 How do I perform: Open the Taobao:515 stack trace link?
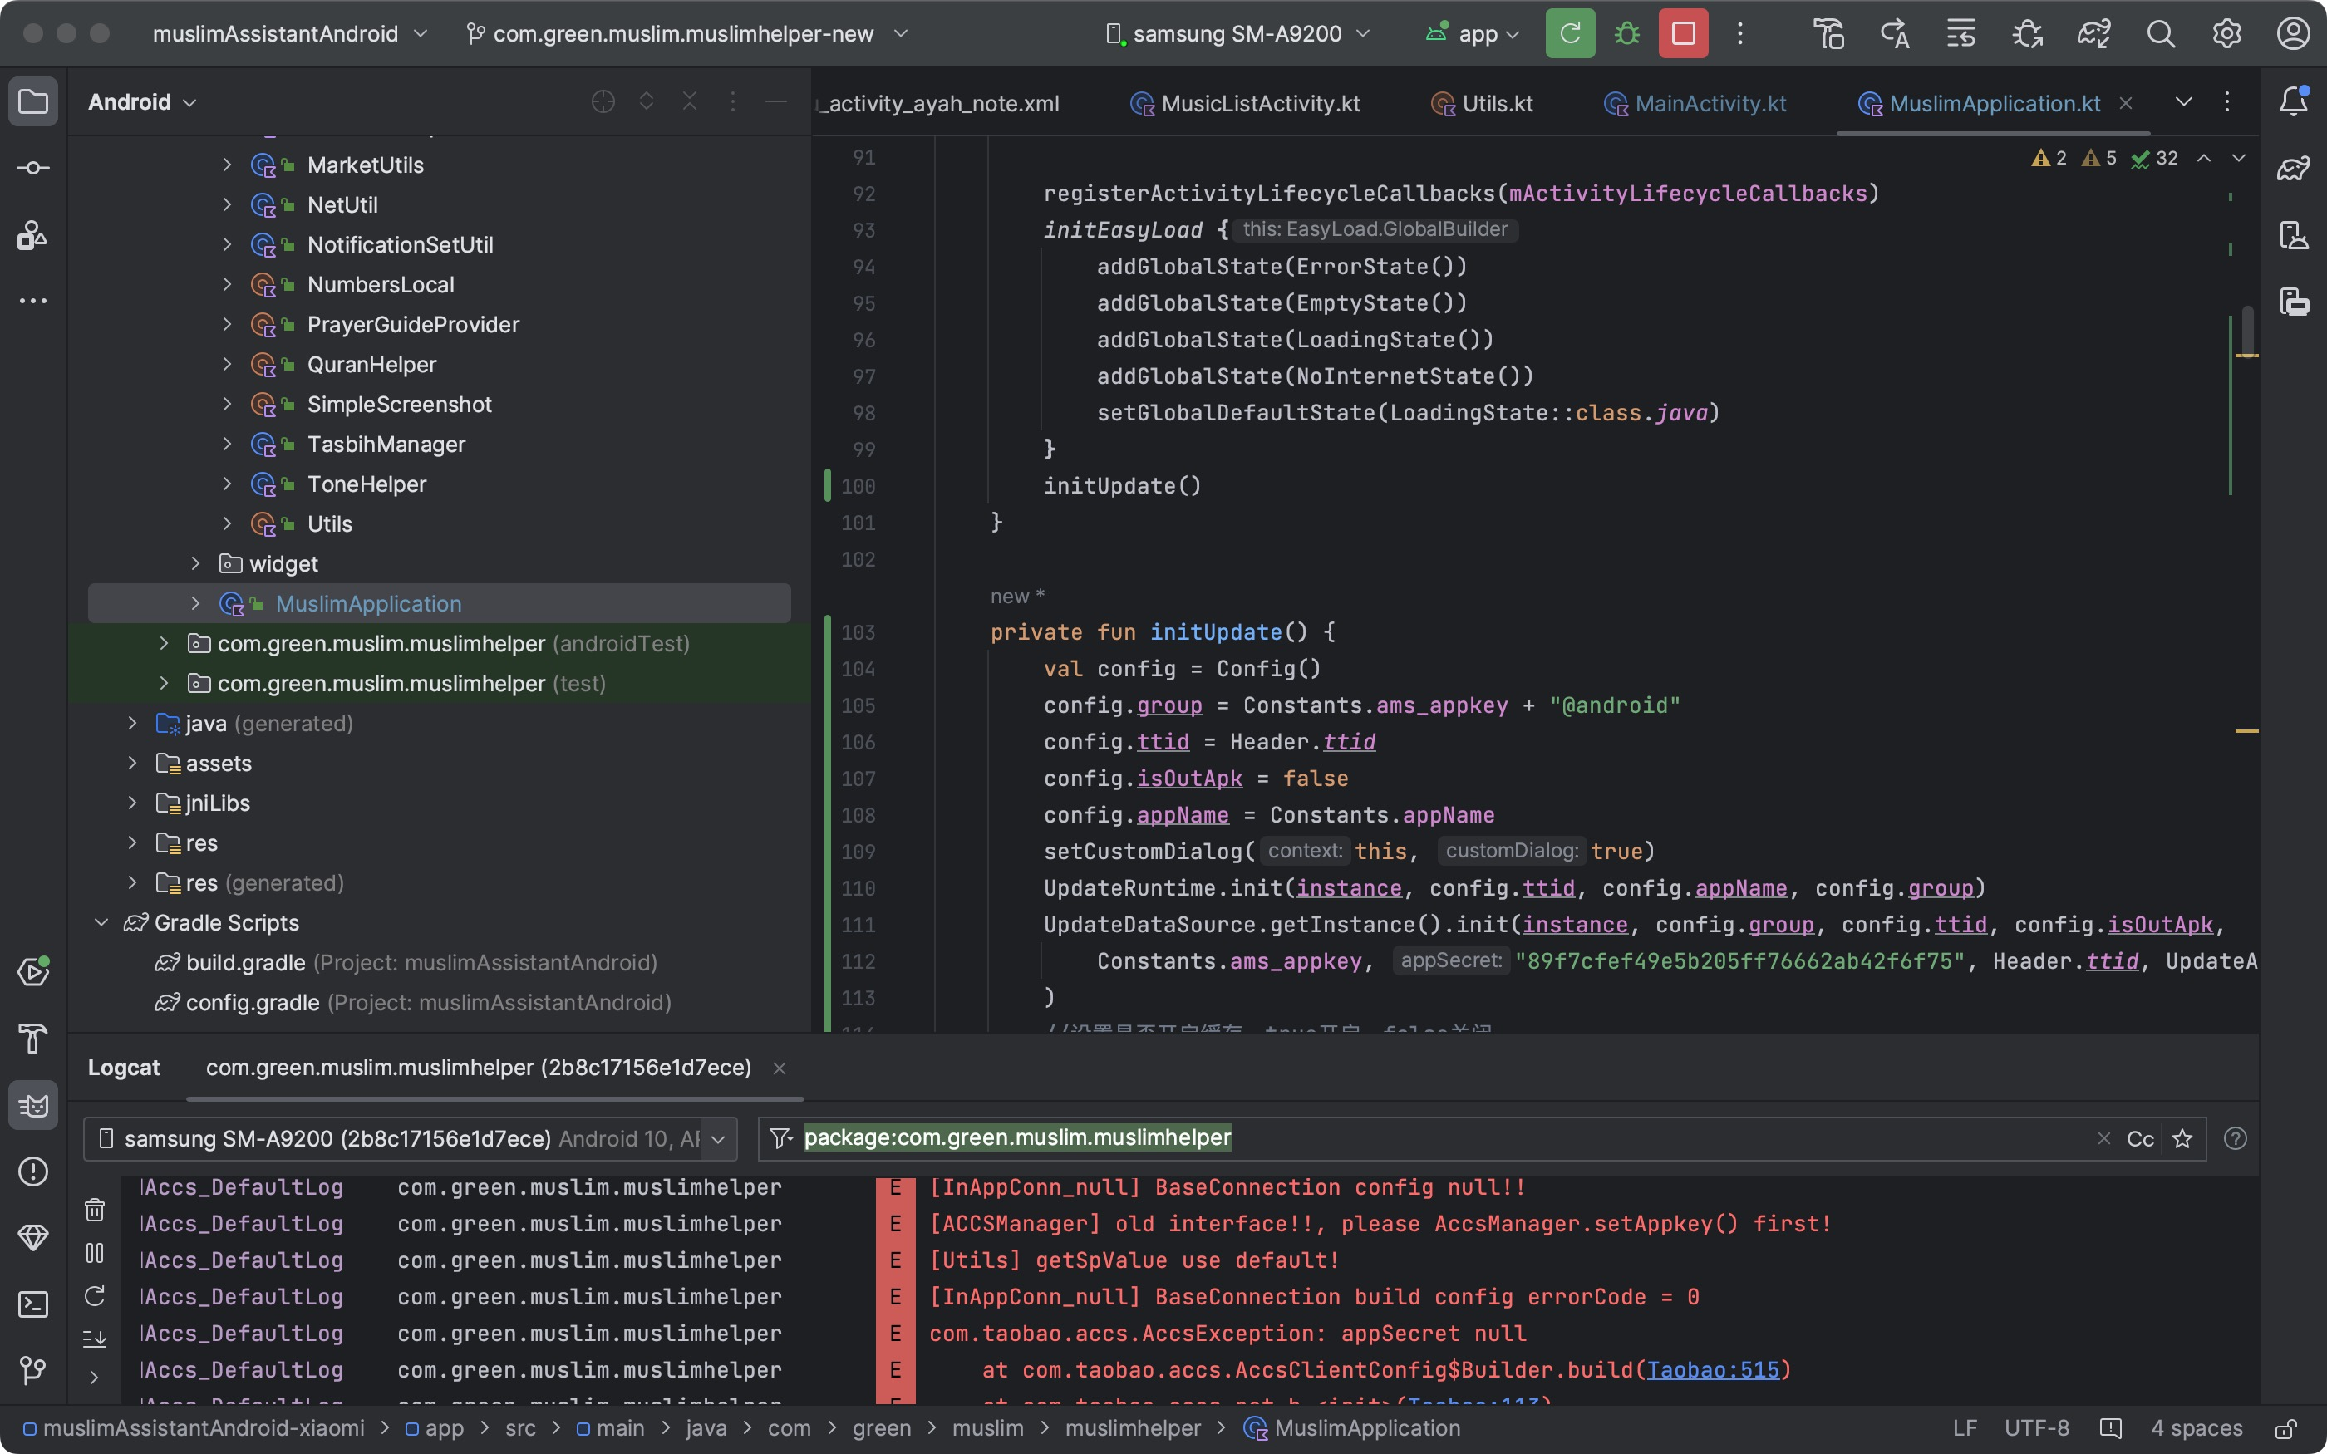coord(1713,1369)
